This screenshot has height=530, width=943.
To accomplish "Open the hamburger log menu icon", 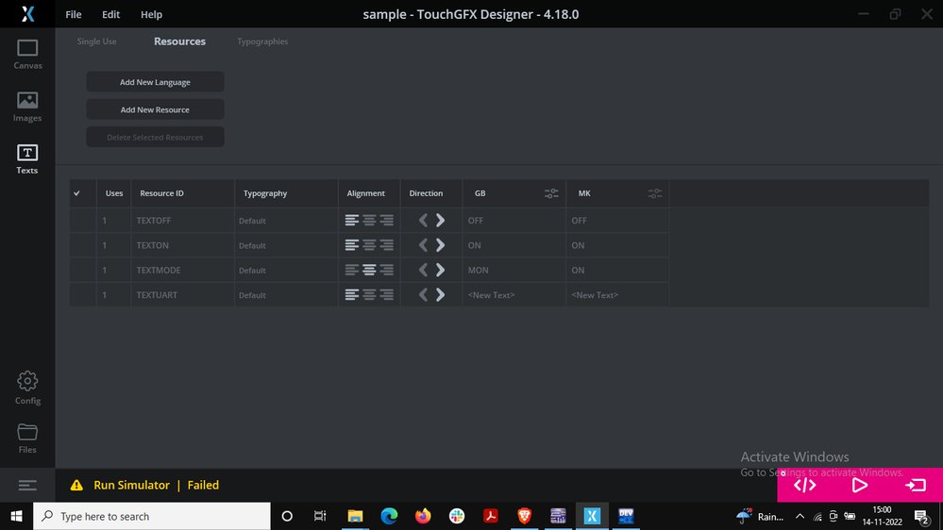I will 27,485.
